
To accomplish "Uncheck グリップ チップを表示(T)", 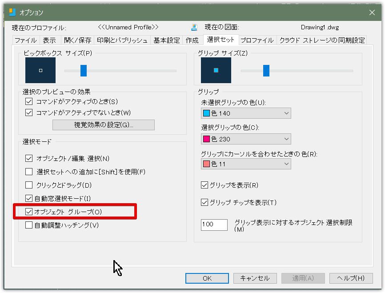I will click(205, 202).
